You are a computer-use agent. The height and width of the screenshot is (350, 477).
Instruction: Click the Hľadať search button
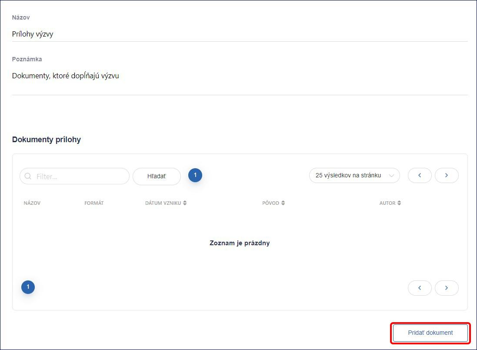(x=157, y=177)
